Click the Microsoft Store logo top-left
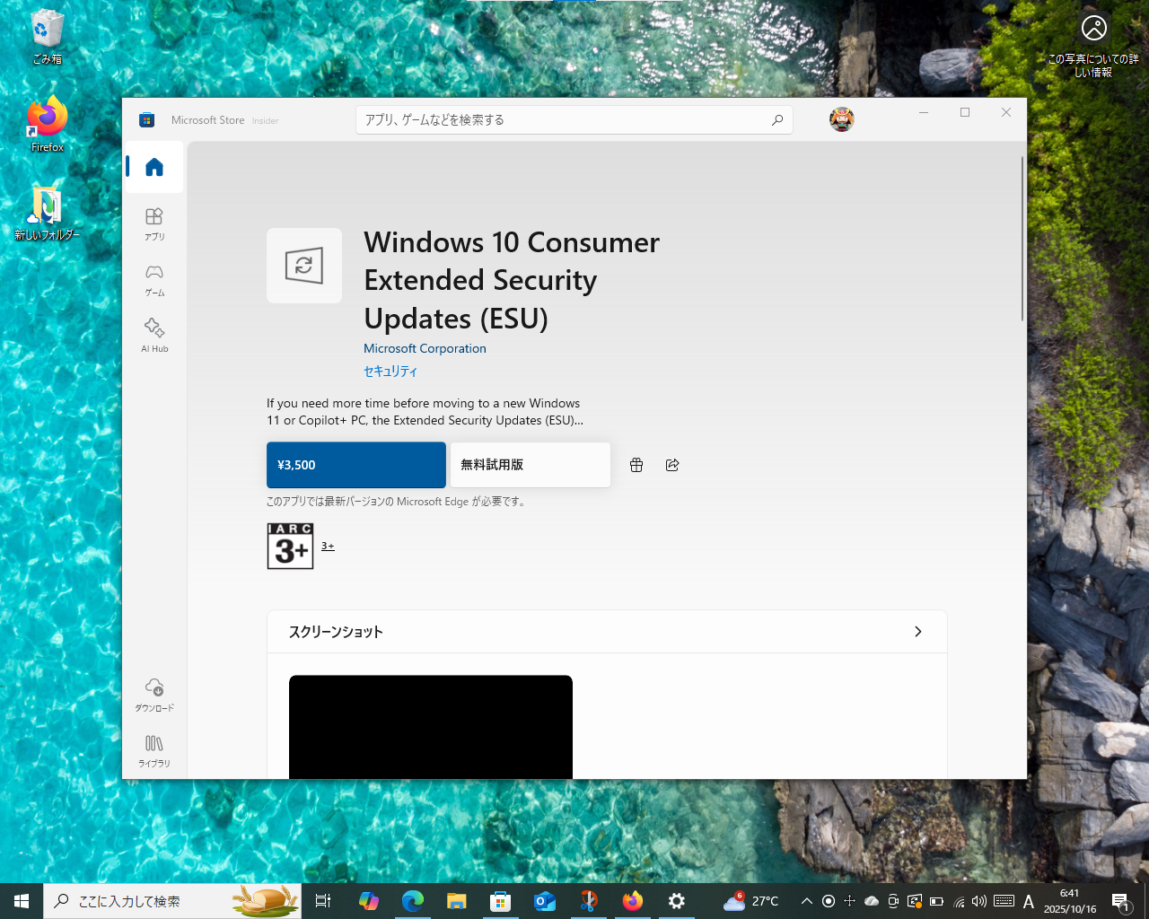 pyautogui.click(x=146, y=119)
